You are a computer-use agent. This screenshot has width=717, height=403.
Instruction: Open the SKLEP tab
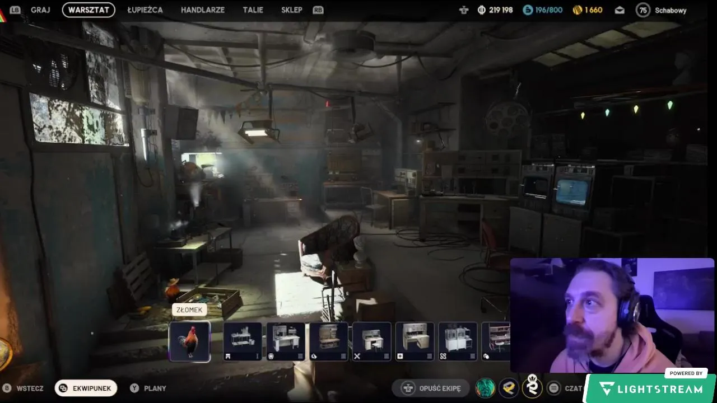(x=292, y=10)
